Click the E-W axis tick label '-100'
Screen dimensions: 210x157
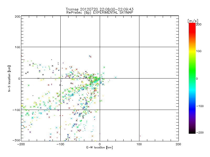tap(60, 144)
